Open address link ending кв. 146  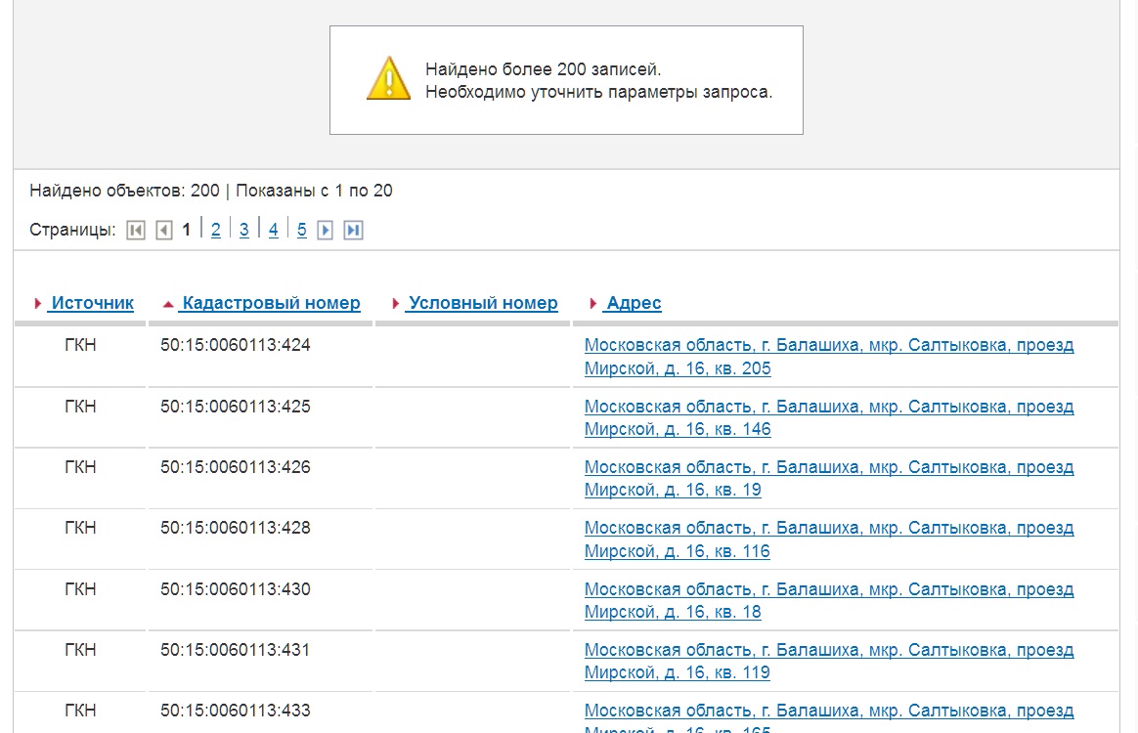click(828, 417)
